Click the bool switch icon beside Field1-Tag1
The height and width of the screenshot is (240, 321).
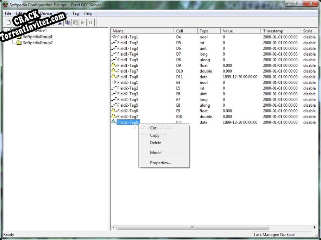(x=113, y=37)
